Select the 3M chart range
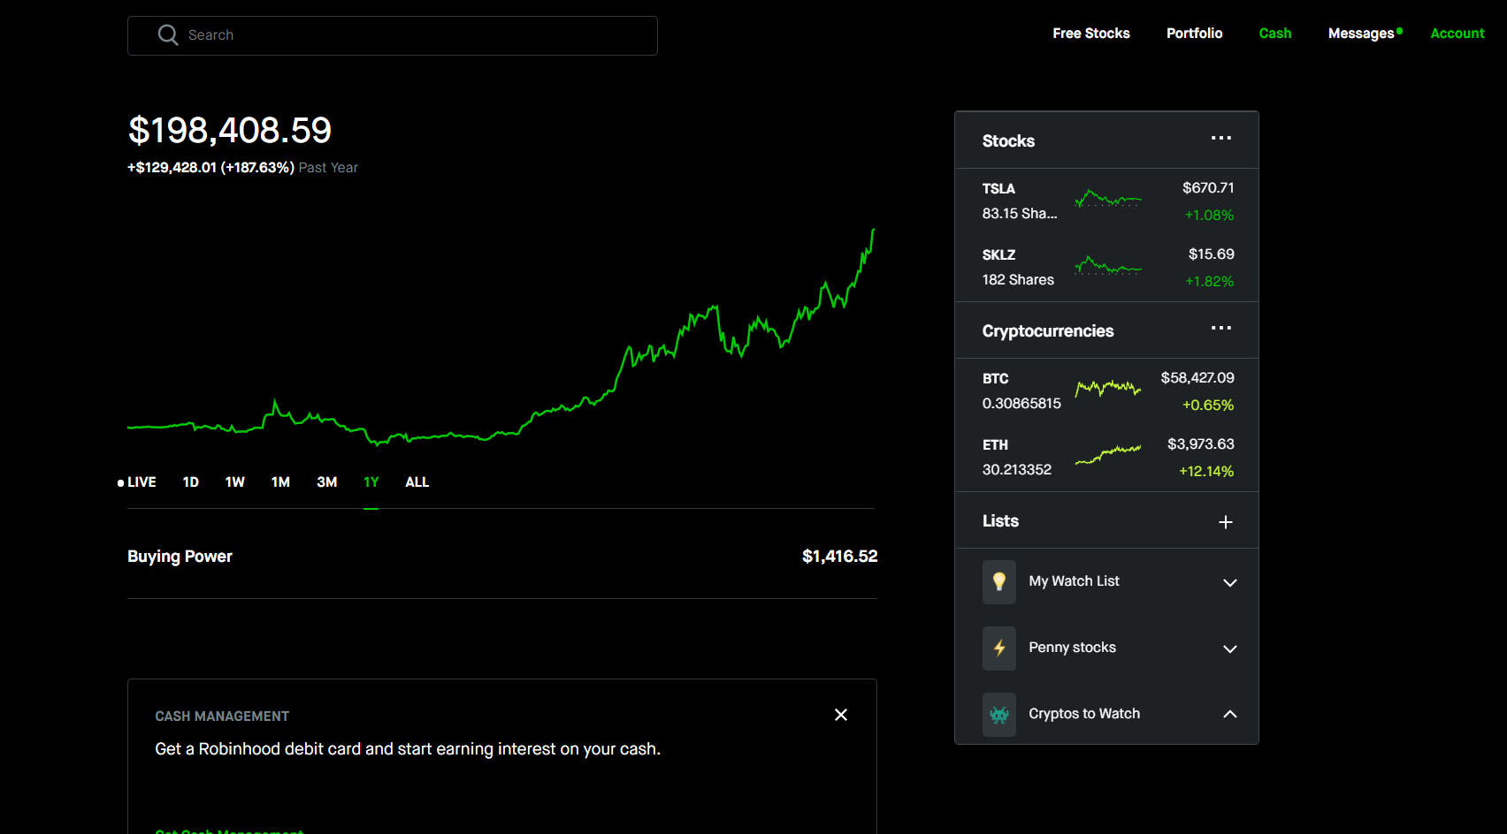This screenshot has height=834, width=1507. click(326, 482)
